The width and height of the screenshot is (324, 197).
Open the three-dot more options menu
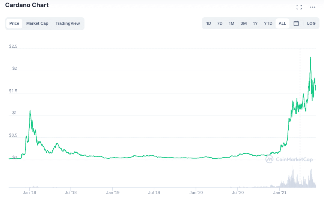pos(313,7)
